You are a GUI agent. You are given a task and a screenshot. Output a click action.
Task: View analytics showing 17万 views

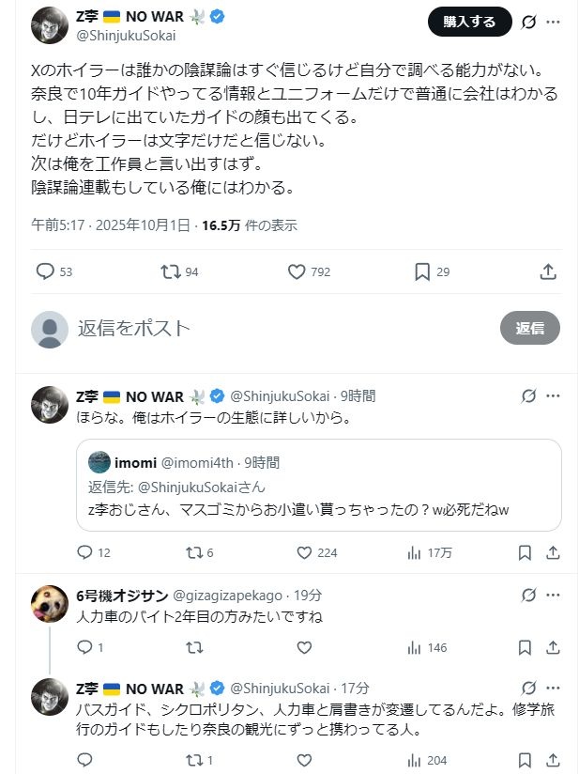tap(428, 552)
